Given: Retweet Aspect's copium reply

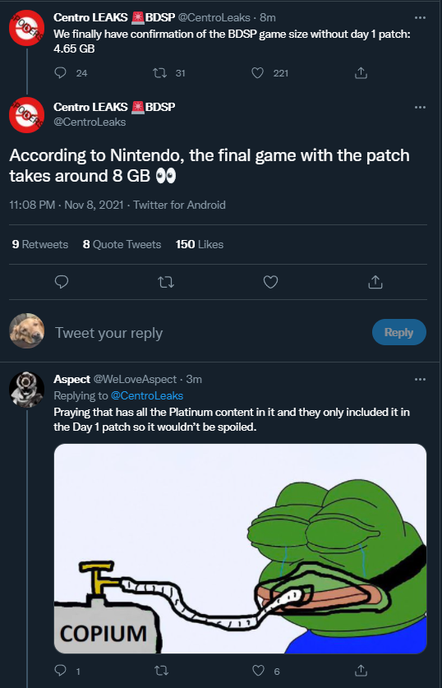Looking at the screenshot, I should pos(162,671).
